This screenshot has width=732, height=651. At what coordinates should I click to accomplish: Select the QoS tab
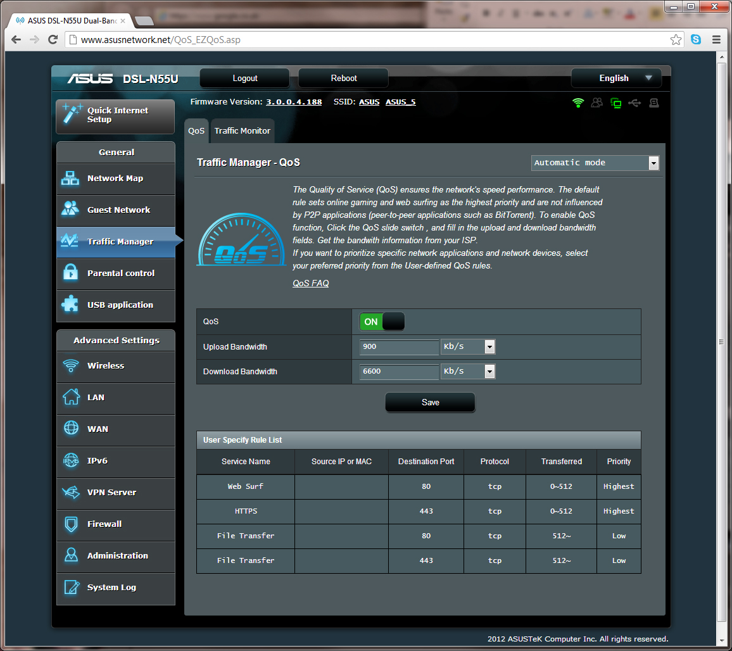point(196,130)
